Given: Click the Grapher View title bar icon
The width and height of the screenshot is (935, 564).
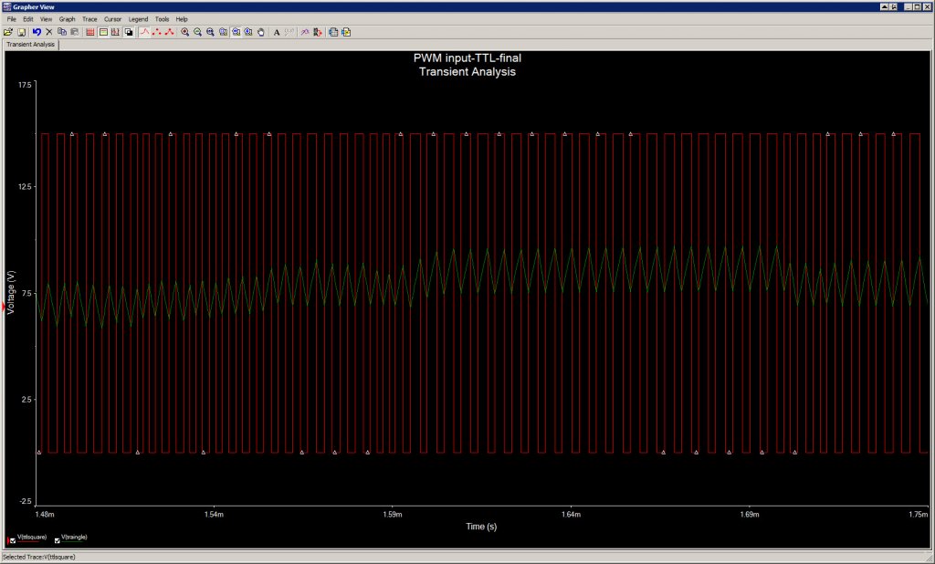Looking at the screenshot, I should tap(6, 6).
